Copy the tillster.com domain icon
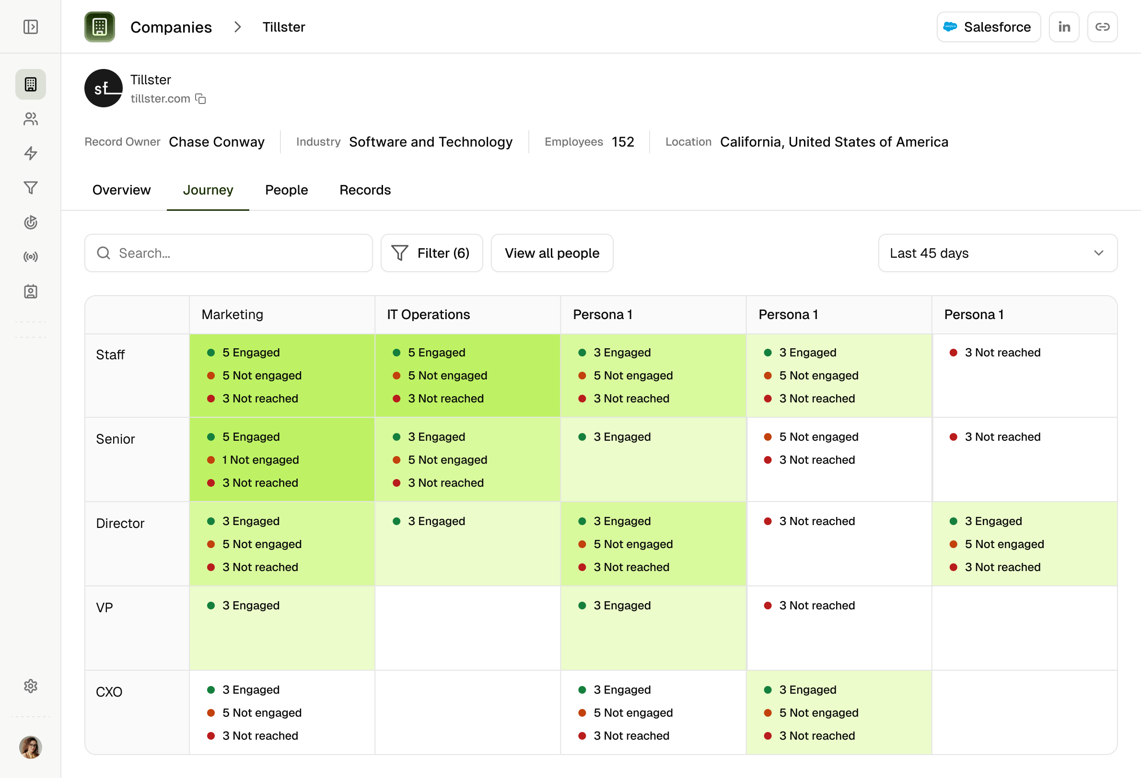 click(x=200, y=99)
